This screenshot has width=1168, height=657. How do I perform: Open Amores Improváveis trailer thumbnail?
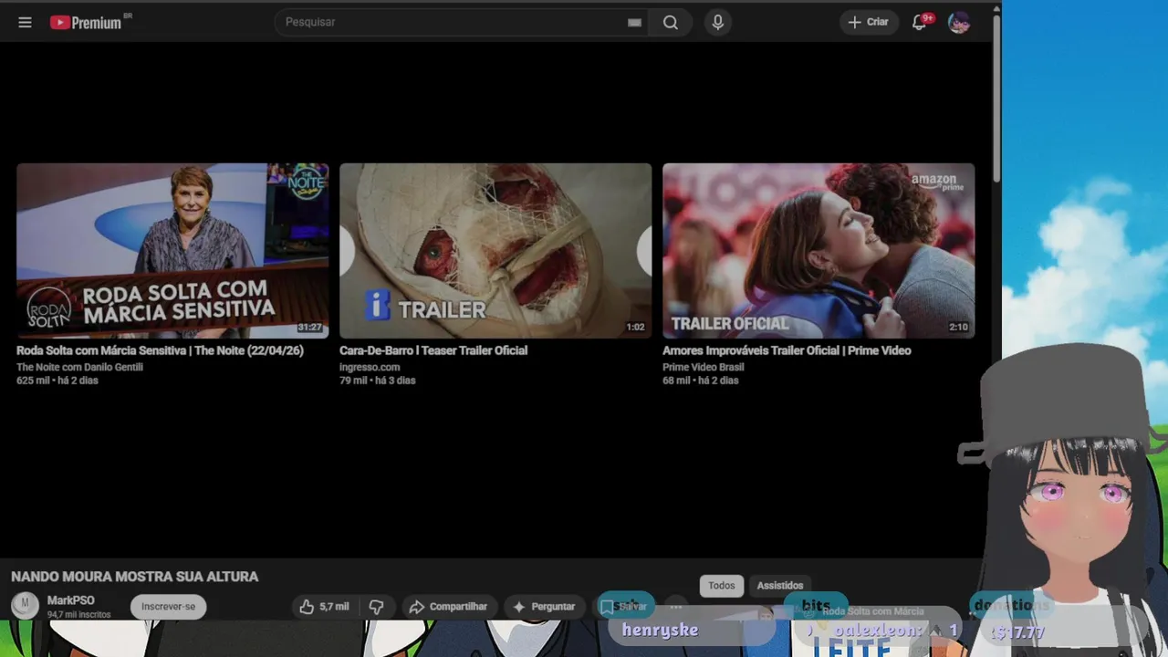point(819,251)
